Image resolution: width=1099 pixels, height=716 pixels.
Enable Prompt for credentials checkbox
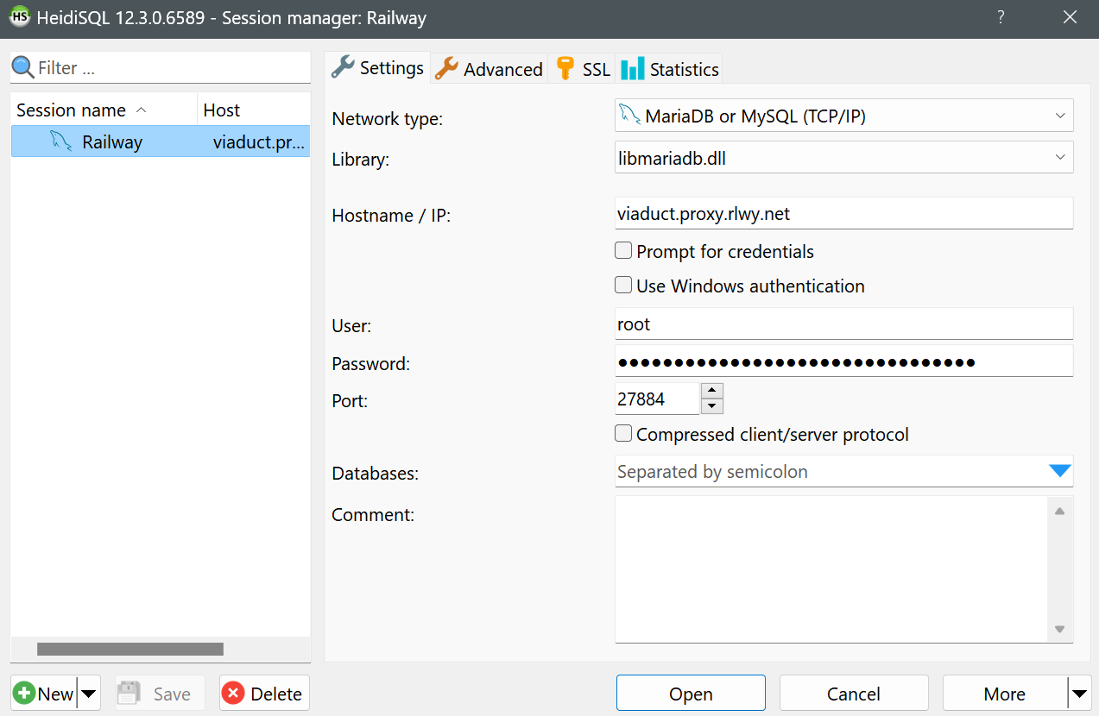tap(623, 251)
